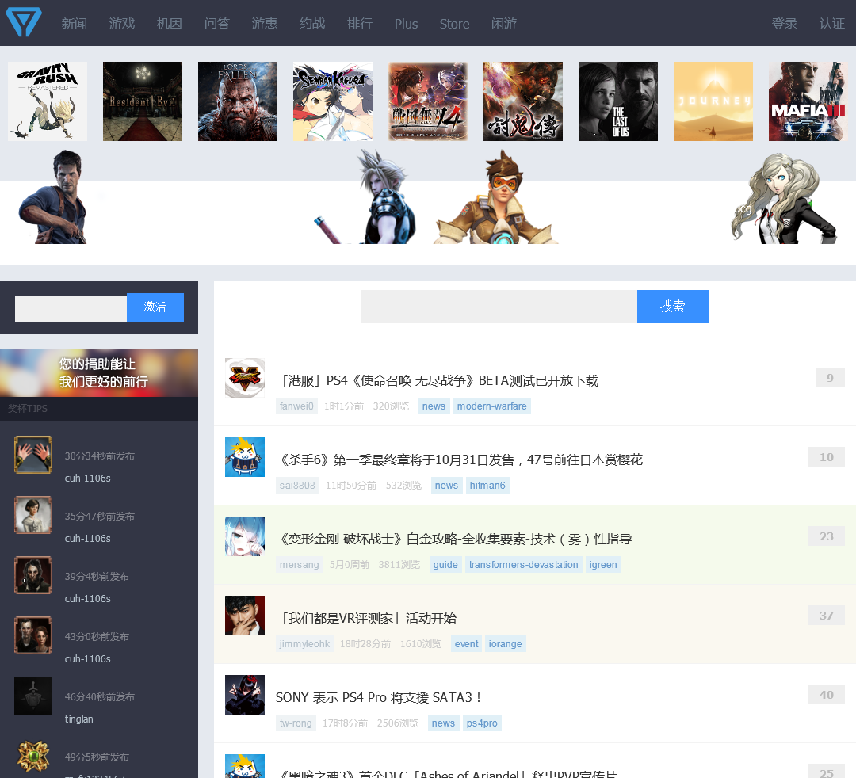
Task: Click username tinglan in trophy tips
Action: pyautogui.click(x=78, y=719)
